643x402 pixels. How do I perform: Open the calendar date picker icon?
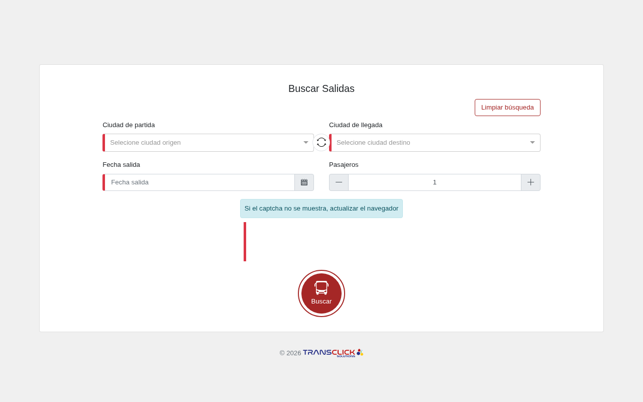point(304,182)
